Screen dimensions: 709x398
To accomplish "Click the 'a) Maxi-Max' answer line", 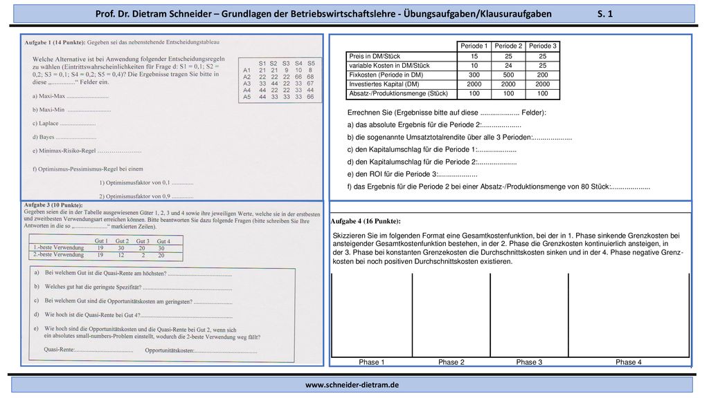I will click(x=70, y=96).
